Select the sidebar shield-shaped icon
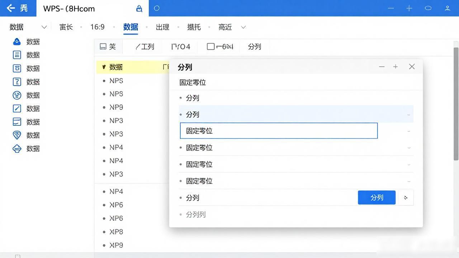The image size is (459, 258). click(17, 135)
